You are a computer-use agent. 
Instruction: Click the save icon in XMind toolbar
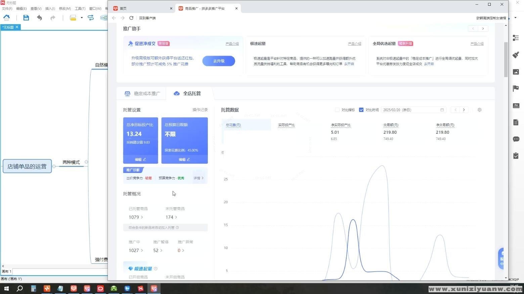click(x=26, y=18)
